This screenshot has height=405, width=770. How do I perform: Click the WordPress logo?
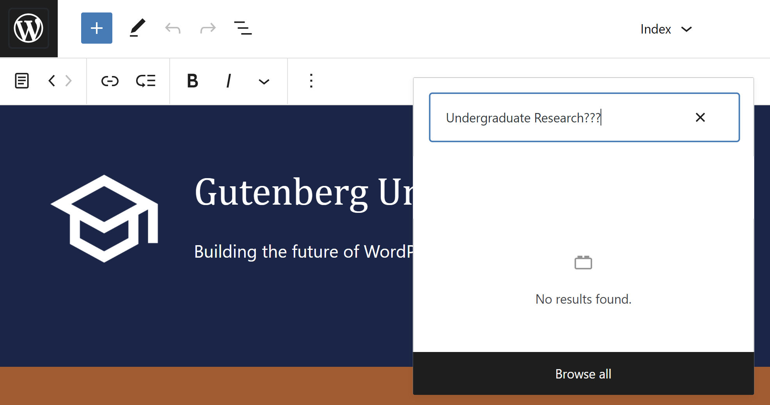click(x=28, y=28)
